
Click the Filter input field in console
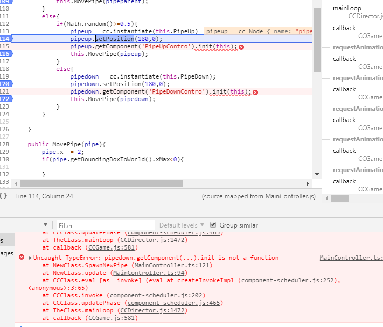(106, 225)
